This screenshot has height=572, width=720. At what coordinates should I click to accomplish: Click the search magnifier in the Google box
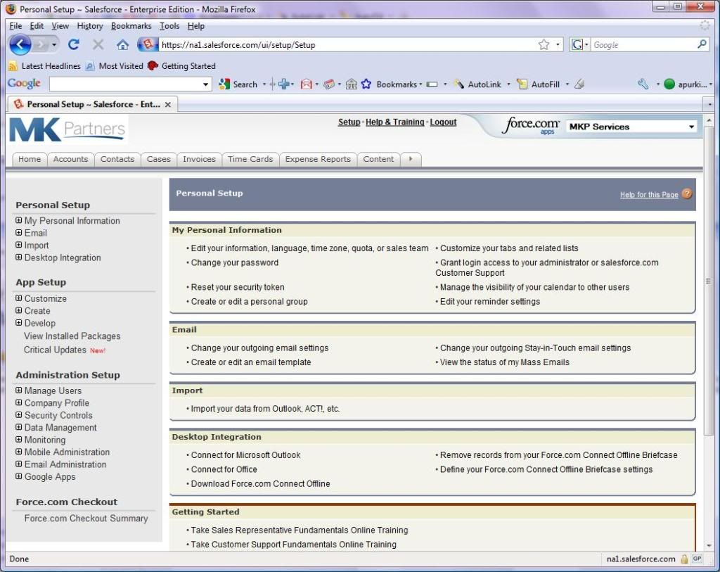[x=702, y=44]
